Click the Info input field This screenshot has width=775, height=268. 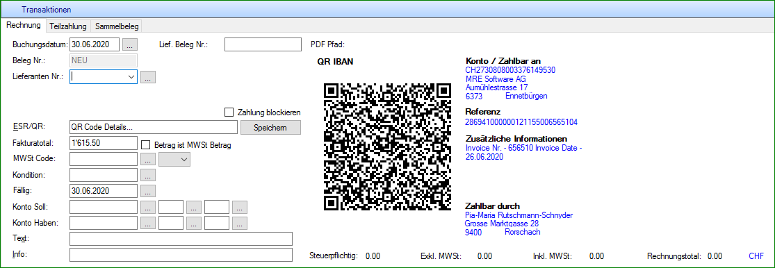pos(181,255)
